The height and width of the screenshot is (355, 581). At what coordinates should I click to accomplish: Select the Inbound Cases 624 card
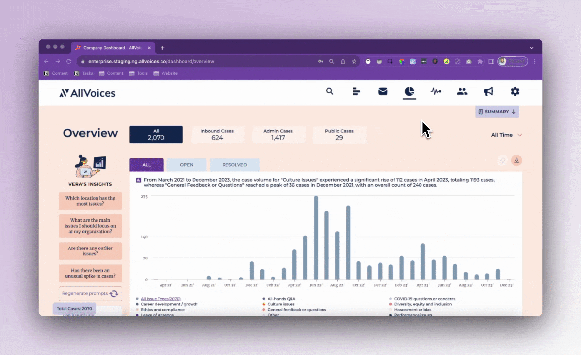coord(217,135)
